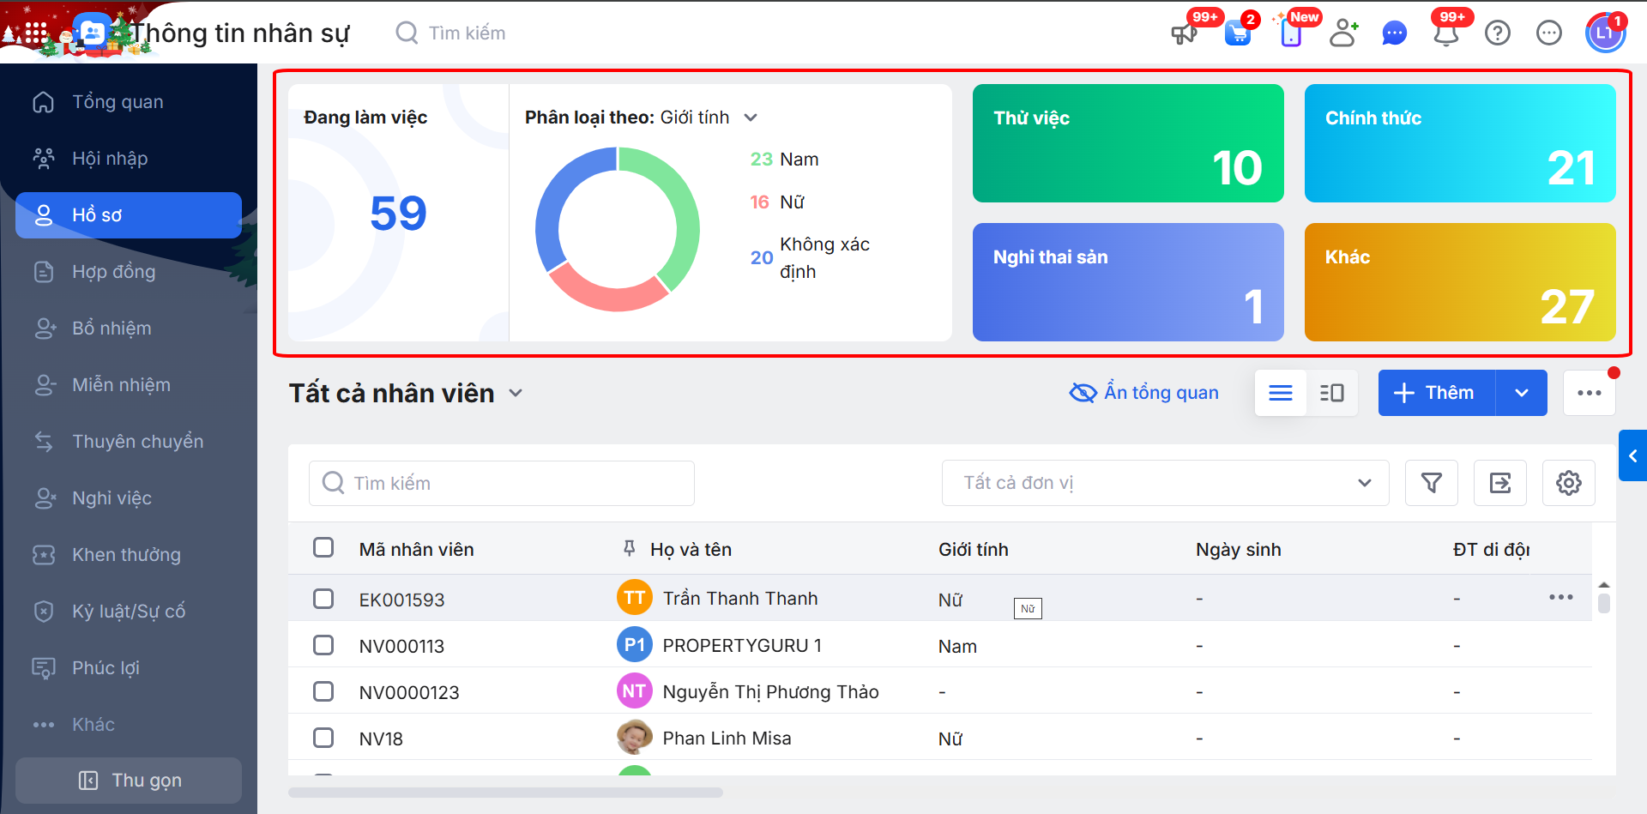Focus the employee table Tìm kiếm field

pyautogui.click(x=502, y=483)
